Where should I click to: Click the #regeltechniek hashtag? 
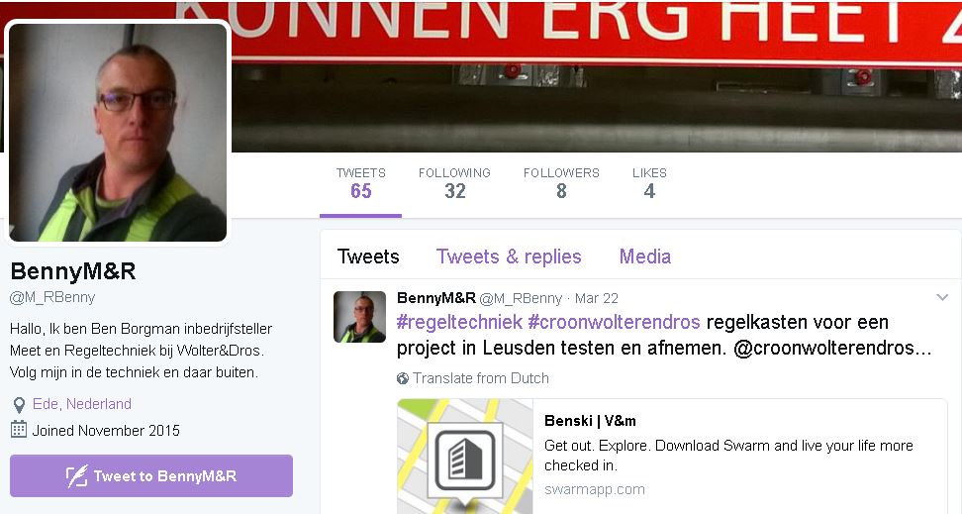click(459, 323)
